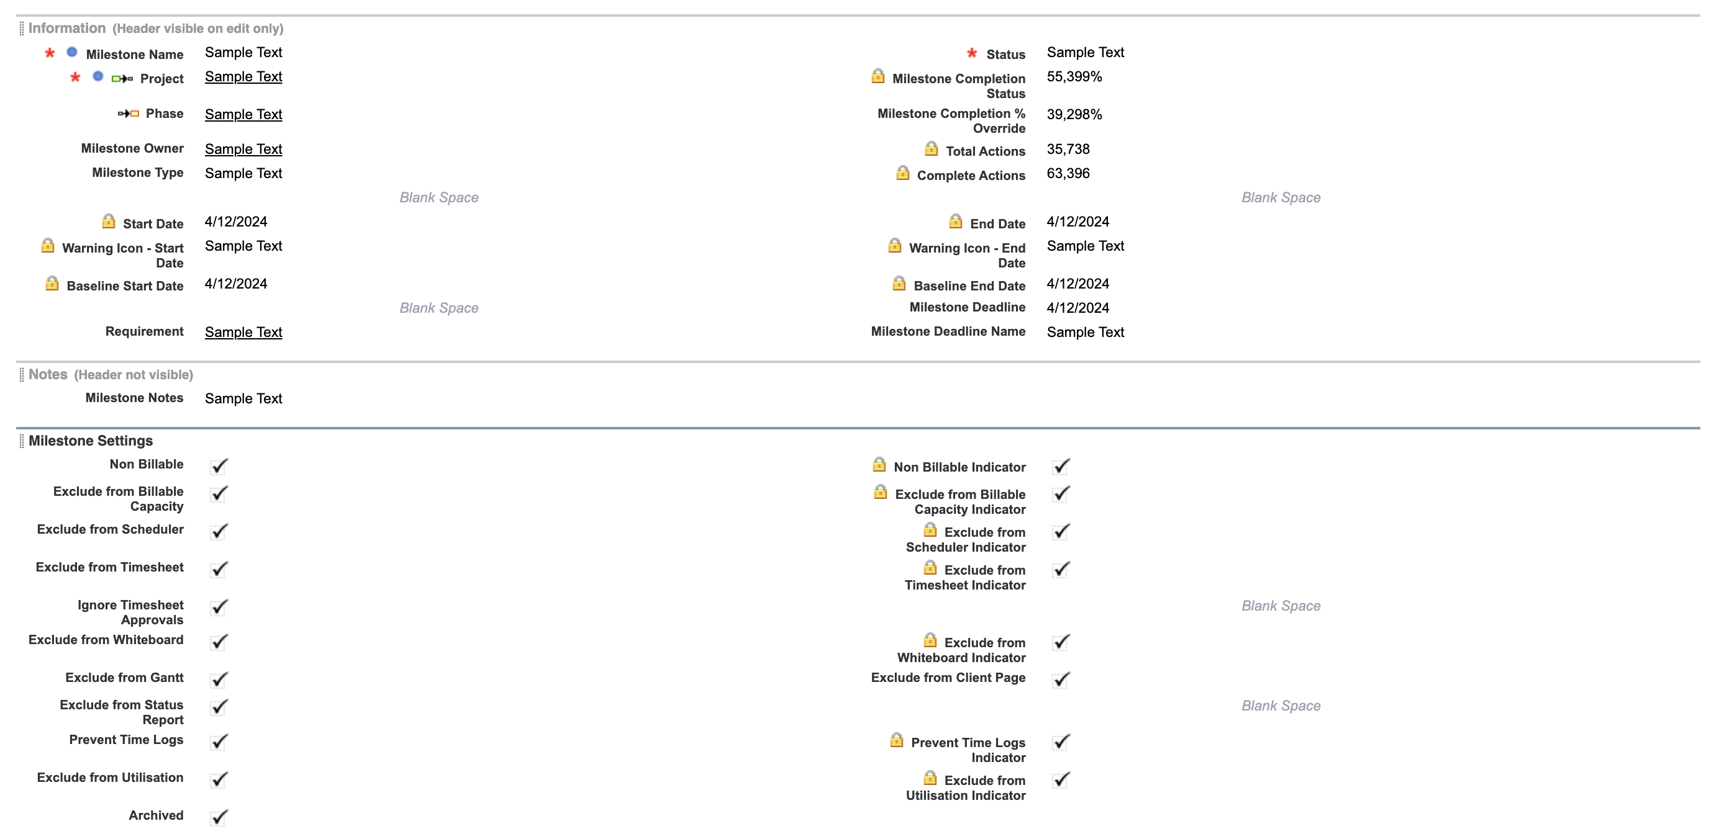Toggle the Exclude from Timesheet checkbox
The image size is (1714, 834).
tap(219, 570)
